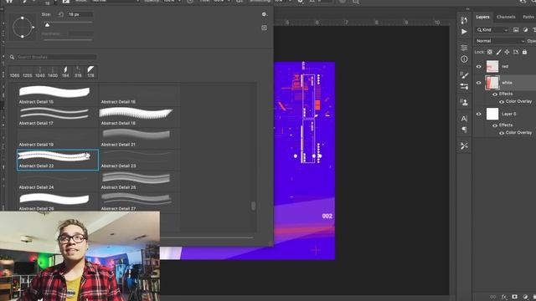The height and width of the screenshot is (301, 536).
Task: Click lock all padlock icon
Action: [x=524, y=52]
